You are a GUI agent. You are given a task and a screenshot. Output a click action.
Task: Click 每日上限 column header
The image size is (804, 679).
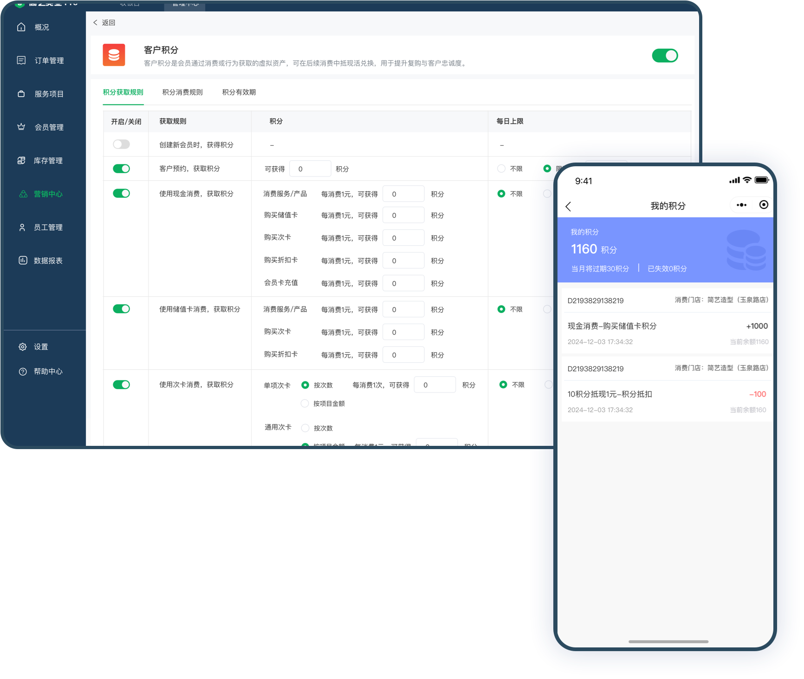(510, 121)
